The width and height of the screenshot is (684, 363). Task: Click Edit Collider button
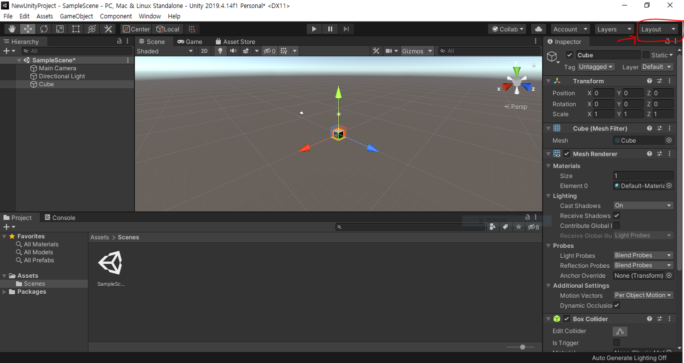pos(620,331)
